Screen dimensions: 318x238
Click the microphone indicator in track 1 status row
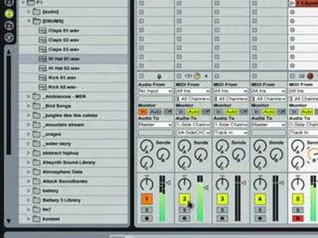[x=159, y=77]
